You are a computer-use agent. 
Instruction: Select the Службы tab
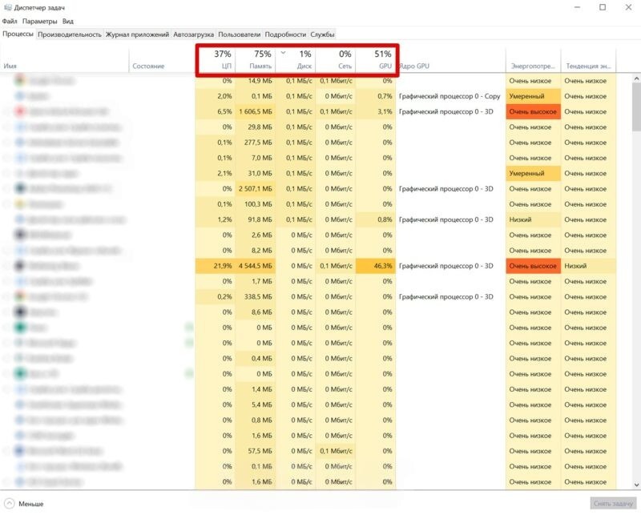pyautogui.click(x=322, y=34)
